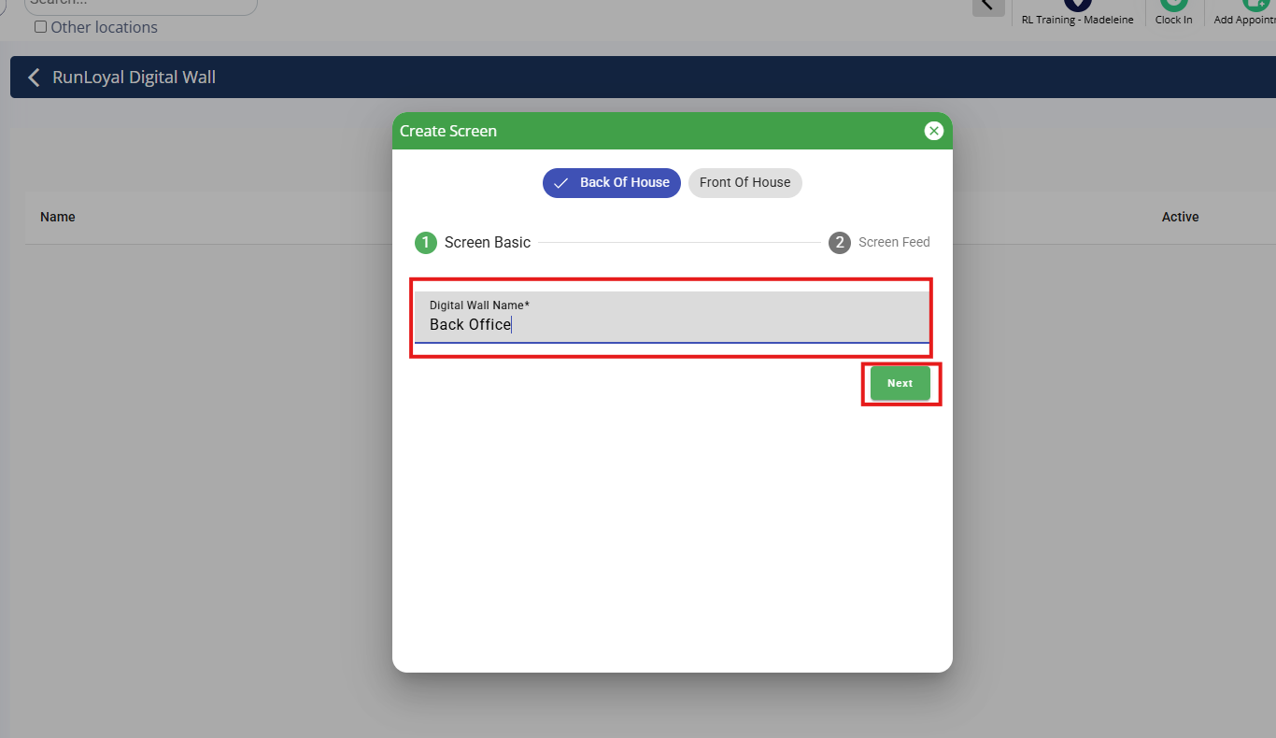Click the Search box at top left
Viewport: 1276px width, 738px height.
point(140,5)
